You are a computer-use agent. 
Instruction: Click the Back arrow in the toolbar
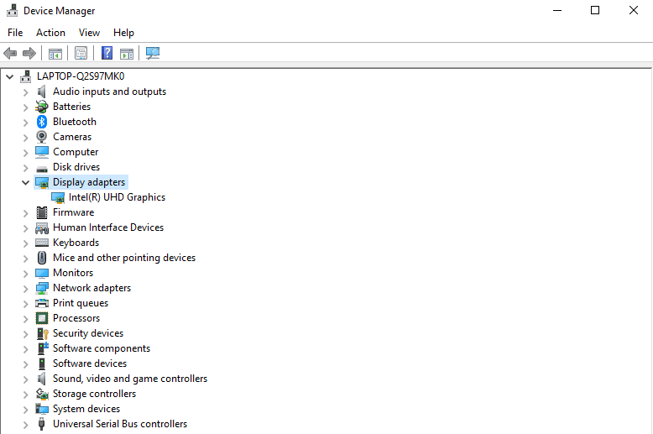(x=10, y=53)
